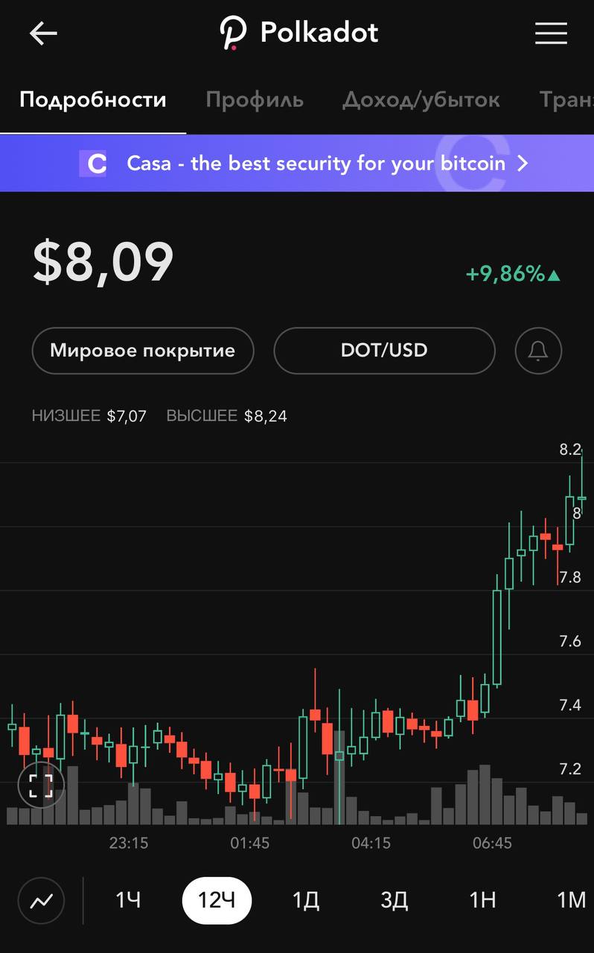Tap the 23:15 time axis label
This screenshot has height=953, width=594.
point(129,844)
